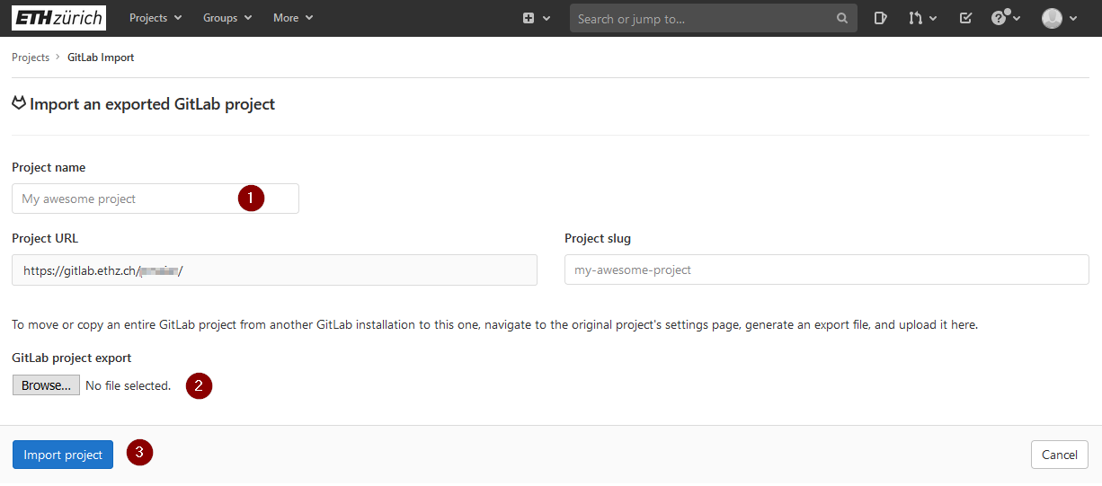The height and width of the screenshot is (486, 1102).
Task: Click GitLab Import breadcrumb
Action: coord(101,57)
